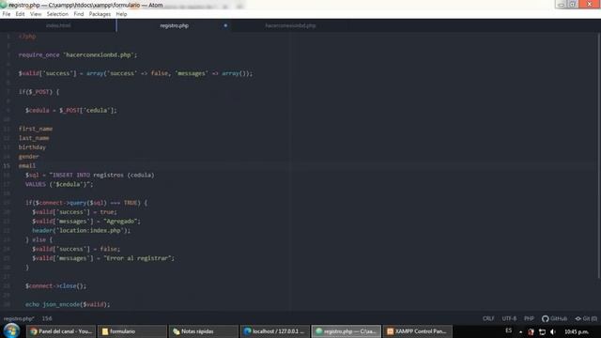This screenshot has height=338, width=601.
Task: Open the Find menu
Action: tap(79, 14)
